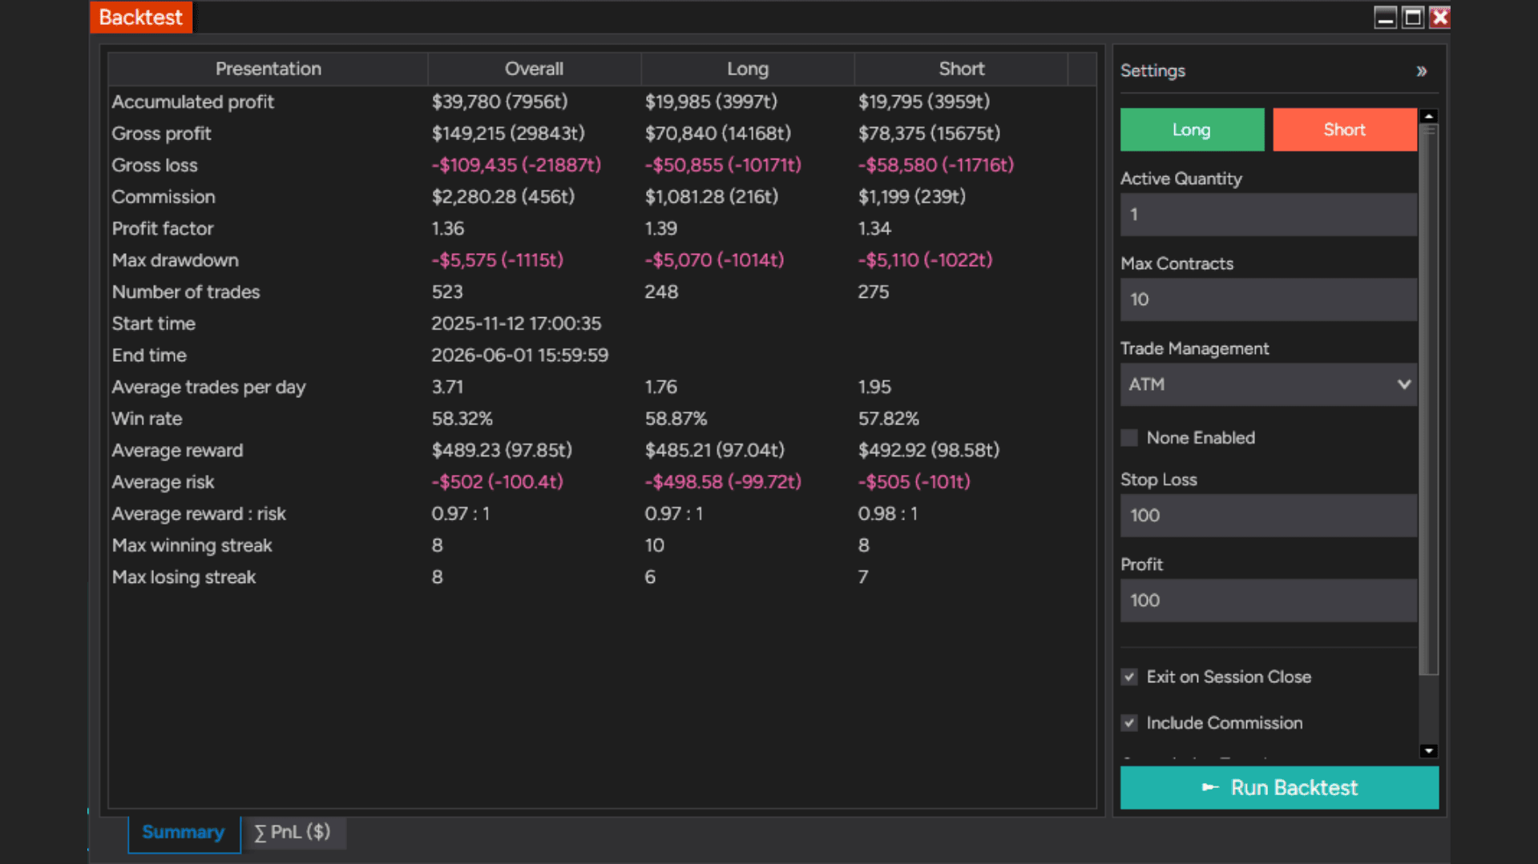The image size is (1538, 864).
Task: Open the Trade Management ATM dropdown
Action: 1268,384
